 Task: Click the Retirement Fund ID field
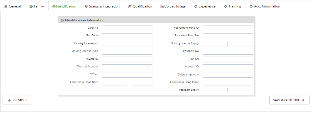[228, 29]
